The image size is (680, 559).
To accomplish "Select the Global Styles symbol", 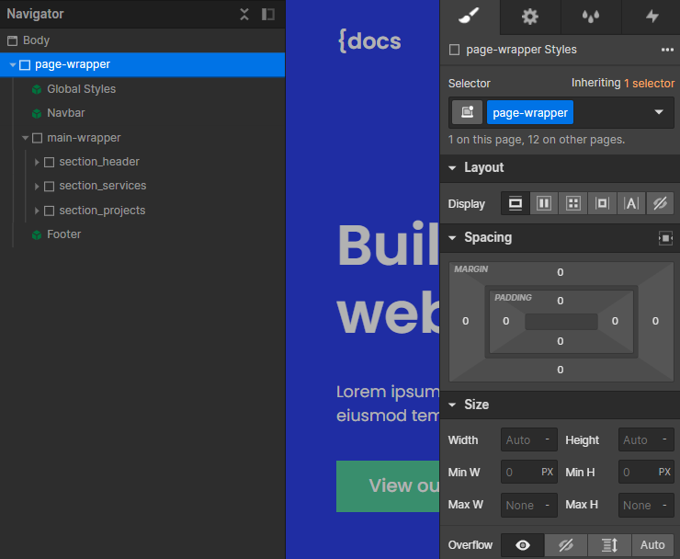I will 81,89.
